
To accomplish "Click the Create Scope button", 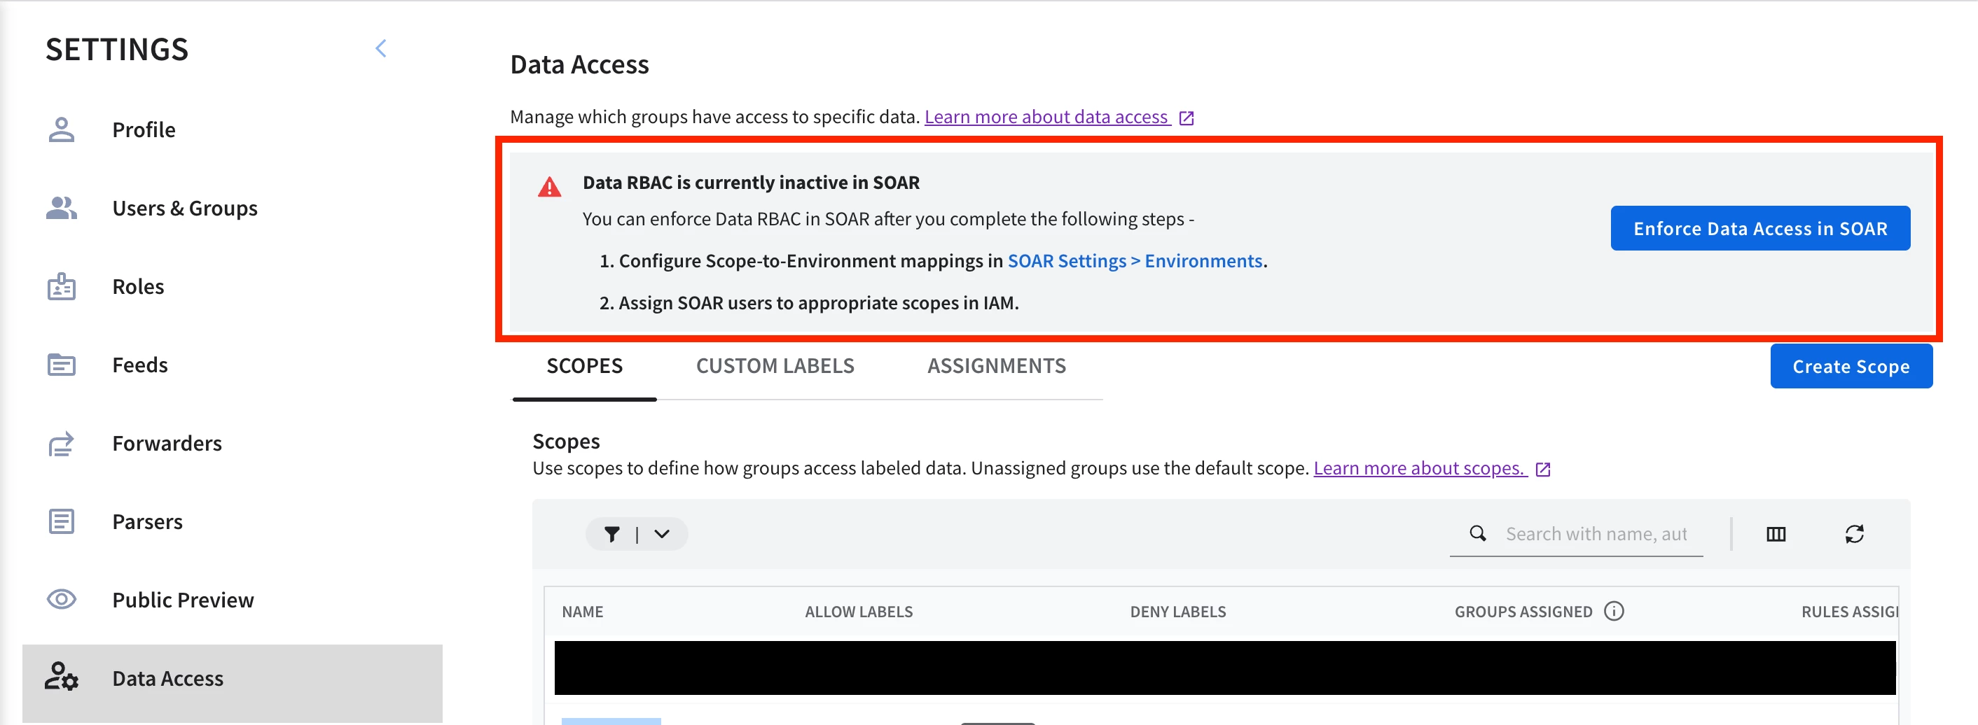I will pyautogui.click(x=1851, y=366).
